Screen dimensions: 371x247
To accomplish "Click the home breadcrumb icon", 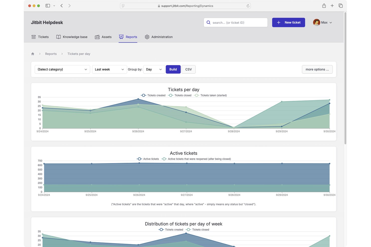I will pos(33,54).
